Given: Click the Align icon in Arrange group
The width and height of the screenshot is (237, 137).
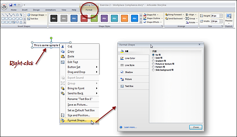Looking at the screenshot, I should (187, 14).
